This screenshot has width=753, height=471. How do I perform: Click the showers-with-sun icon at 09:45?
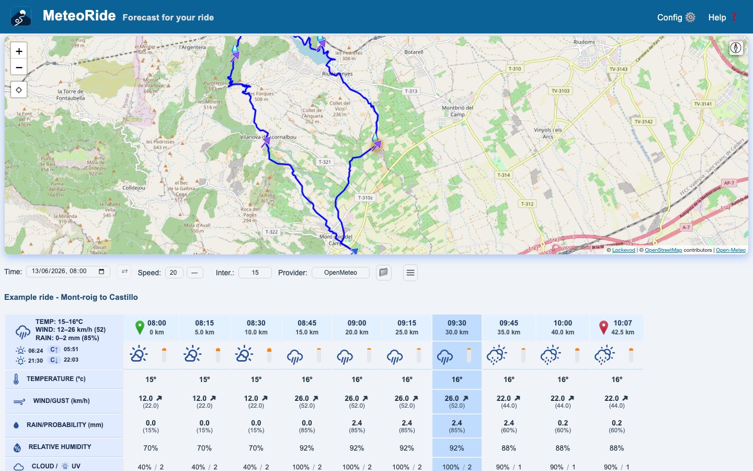click(497, 354)
